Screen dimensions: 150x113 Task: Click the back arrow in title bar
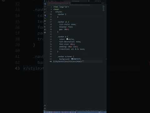[x=45, y=1]
